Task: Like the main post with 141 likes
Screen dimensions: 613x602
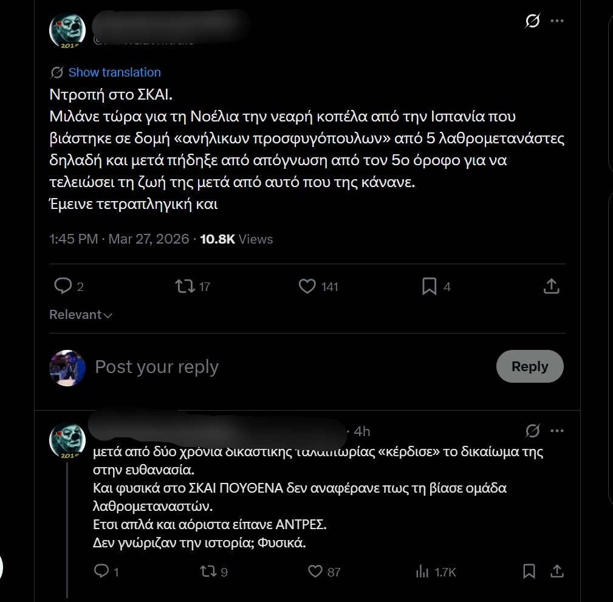Action: [307, 286]
